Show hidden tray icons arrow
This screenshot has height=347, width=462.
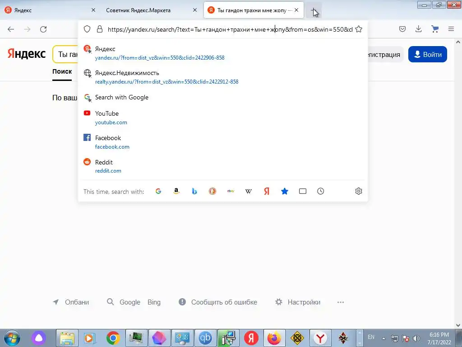(383, 338)
